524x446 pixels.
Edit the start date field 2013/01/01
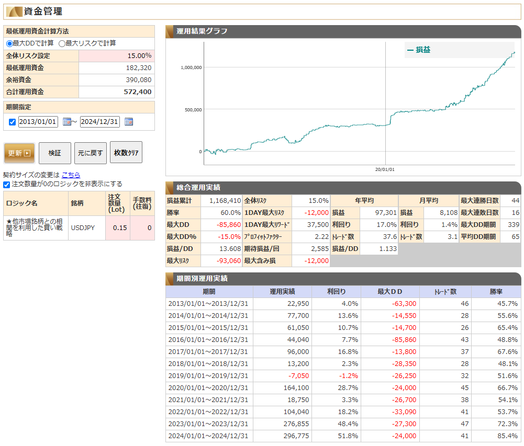[x=38, y=121]
